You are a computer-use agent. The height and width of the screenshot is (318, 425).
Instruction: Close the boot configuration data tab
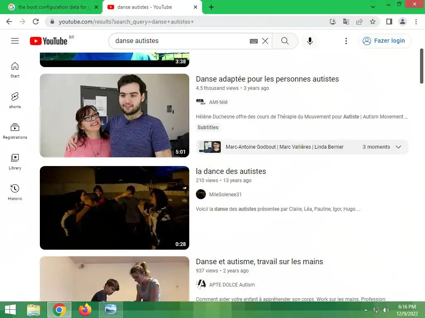pyautogui.click(x=96, y=7)
